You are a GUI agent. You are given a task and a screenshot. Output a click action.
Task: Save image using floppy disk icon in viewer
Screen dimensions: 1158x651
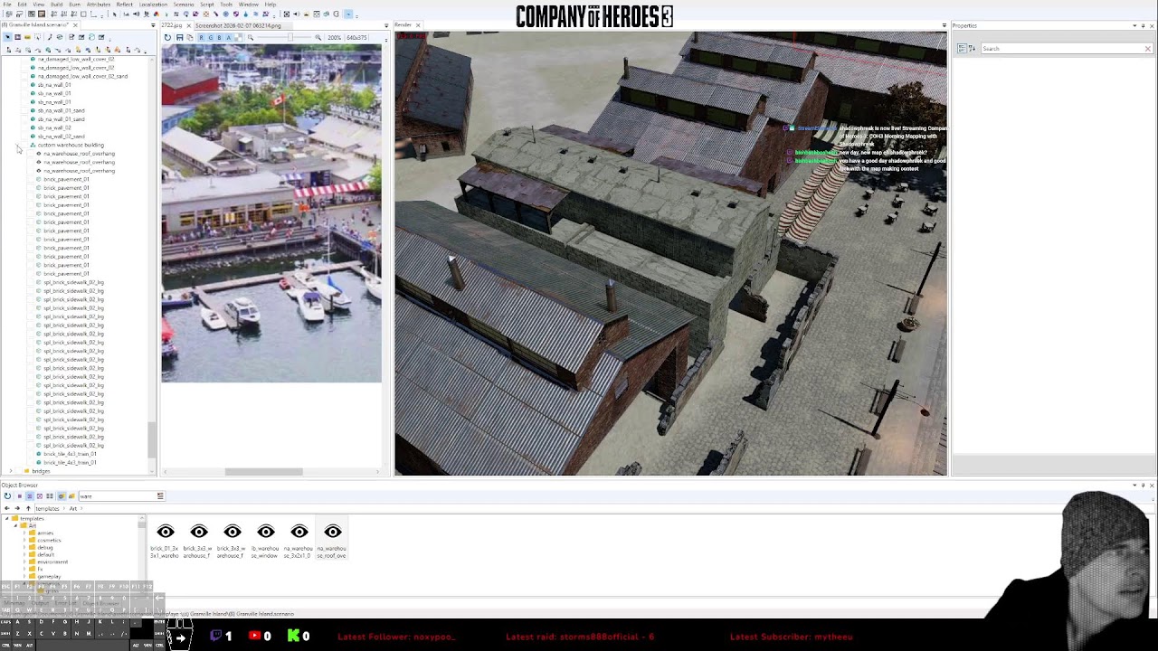[180, 37]
